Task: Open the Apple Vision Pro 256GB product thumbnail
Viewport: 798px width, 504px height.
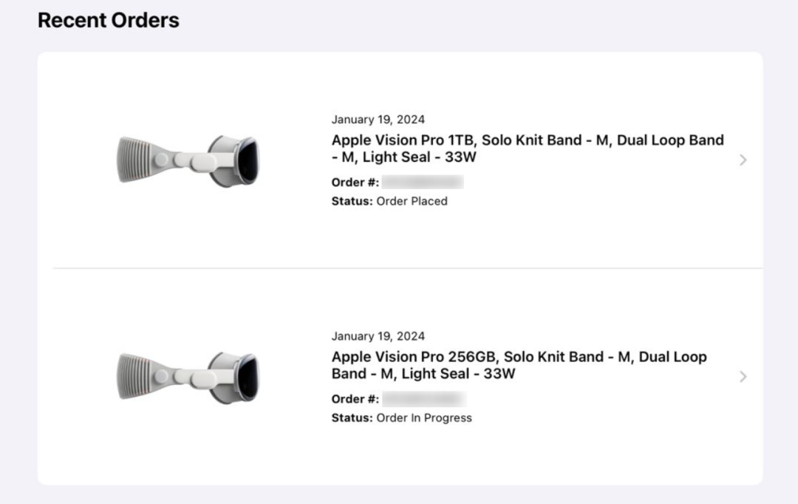Action: coord(188,376)
